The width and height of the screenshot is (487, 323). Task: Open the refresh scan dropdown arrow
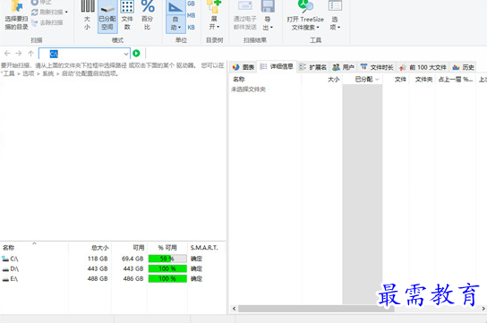[66, 13]
